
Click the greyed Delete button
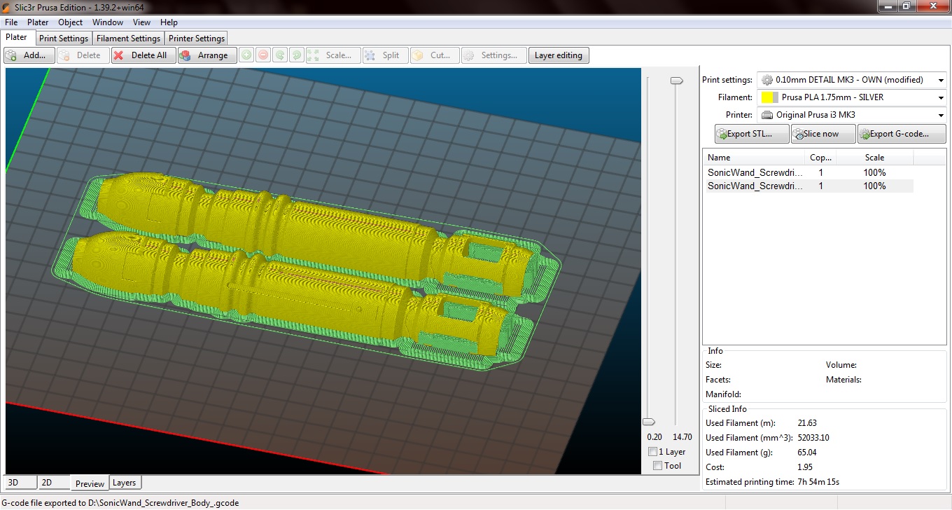click(x=83, y=55)
